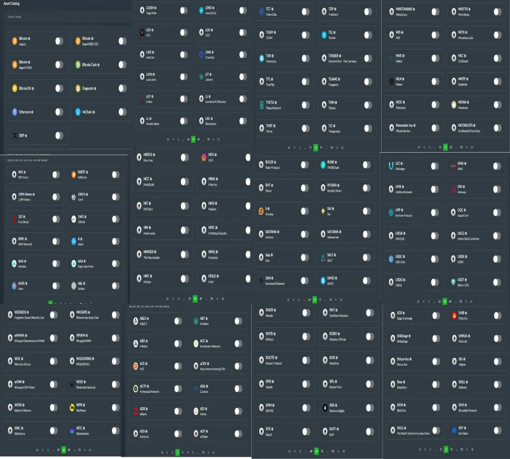
Task: Enable the Helium HNT toggle
Action: (x=184, y=279)
